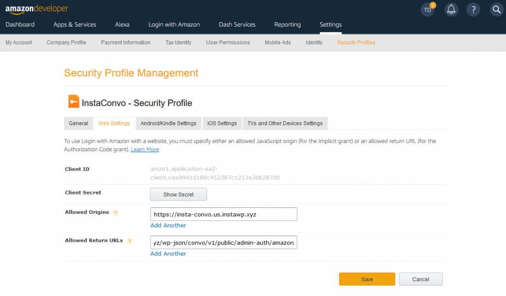Switch to Android/Kindle Settings tab
506x296 pixels.
pos(169,123)
